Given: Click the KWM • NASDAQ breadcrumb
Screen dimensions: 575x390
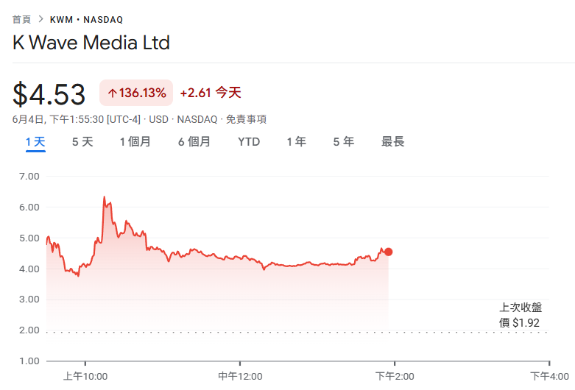Looking at the screenshot, I should click(x=86, y=19).
